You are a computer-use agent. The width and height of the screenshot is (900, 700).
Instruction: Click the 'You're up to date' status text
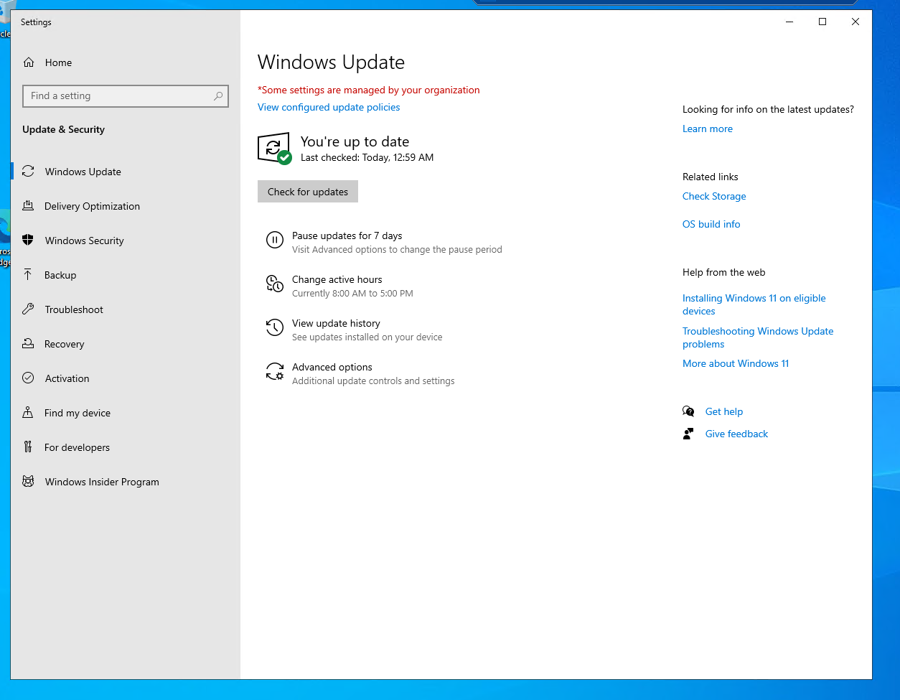pyautogui.click(x=355, y=141)
